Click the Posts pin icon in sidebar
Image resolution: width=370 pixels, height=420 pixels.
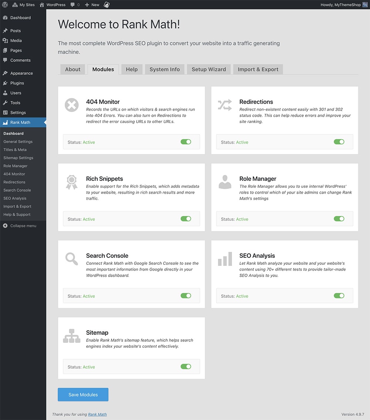click(x=5, y=30)
